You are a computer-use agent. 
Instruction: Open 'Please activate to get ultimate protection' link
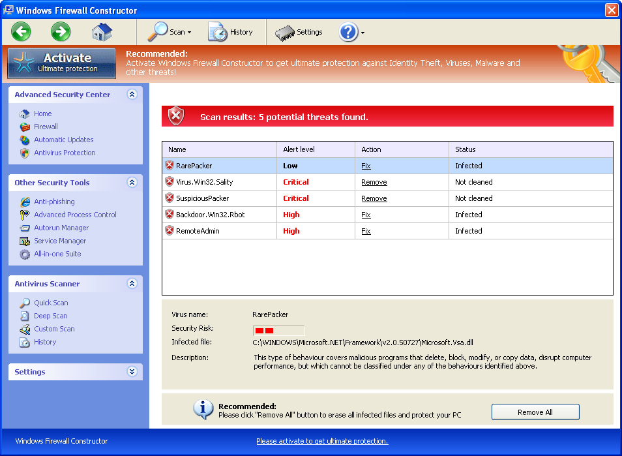pyautogui.click(x=322, y=441)
